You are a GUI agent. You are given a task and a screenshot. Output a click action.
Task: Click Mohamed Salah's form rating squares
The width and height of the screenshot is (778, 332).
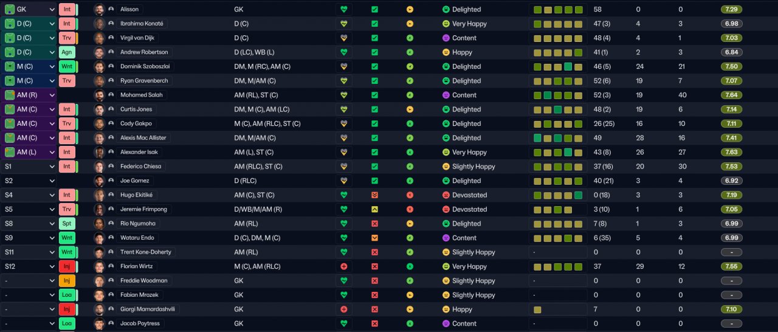(x=559, y=95)
